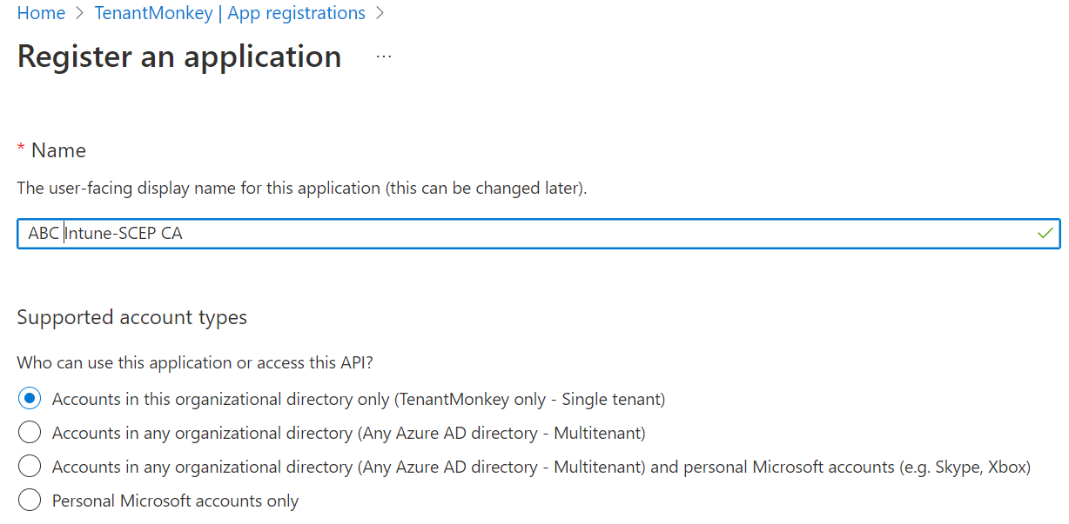Click the green checkmark validation icon
This screenshot has height=524, width=1069.
1045,233
